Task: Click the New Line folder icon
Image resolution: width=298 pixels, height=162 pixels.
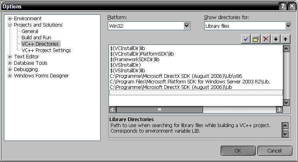Action: pos(256,39)
